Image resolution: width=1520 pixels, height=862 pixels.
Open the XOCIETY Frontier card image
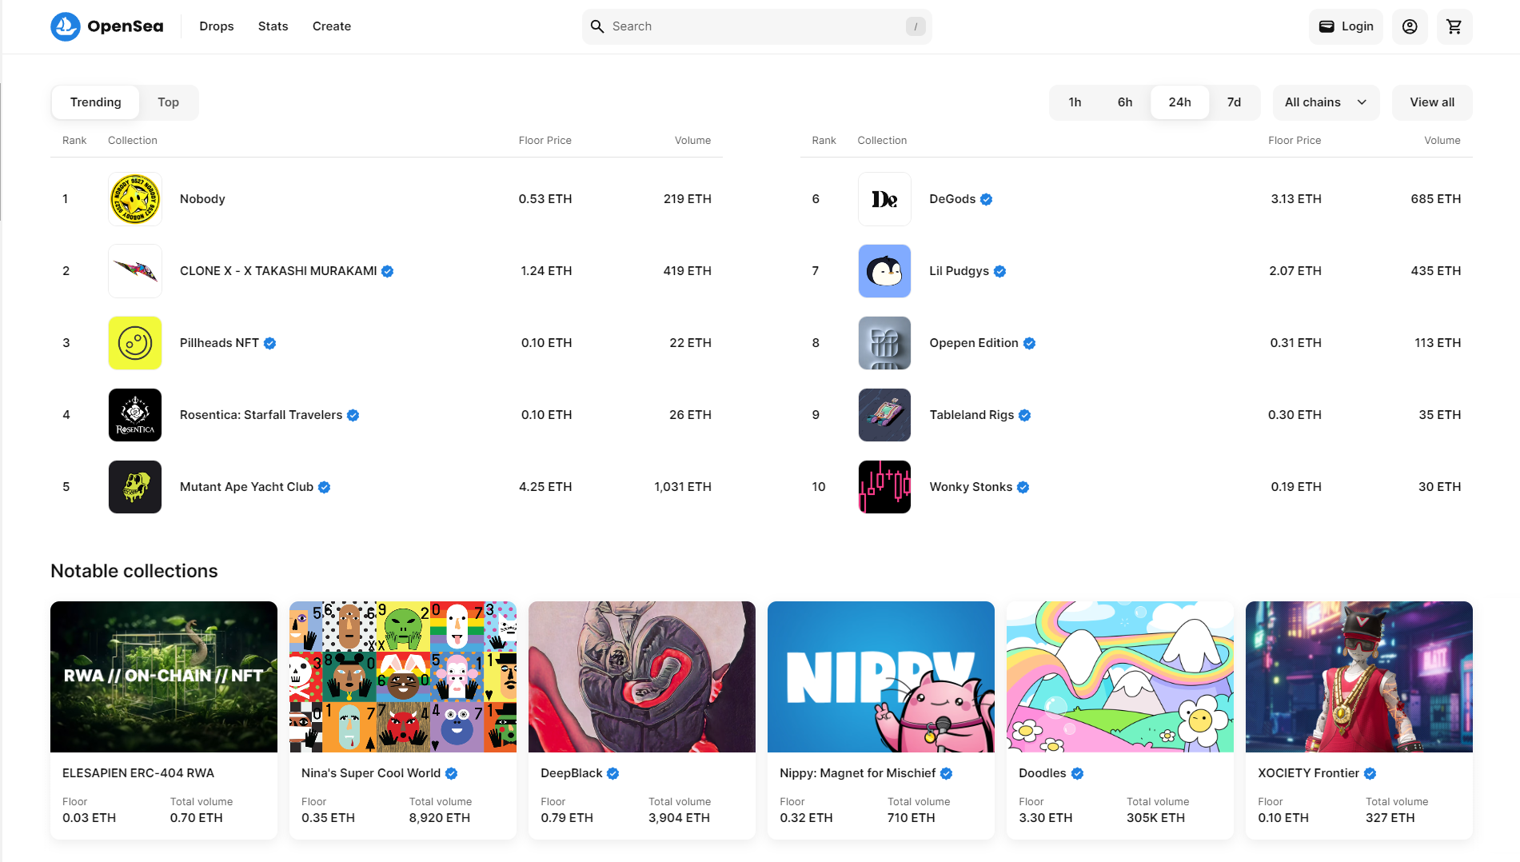coord(1359,676)
